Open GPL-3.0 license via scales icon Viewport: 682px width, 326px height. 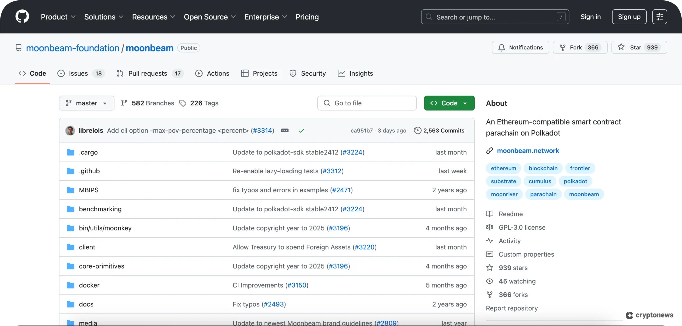point(489,227)
